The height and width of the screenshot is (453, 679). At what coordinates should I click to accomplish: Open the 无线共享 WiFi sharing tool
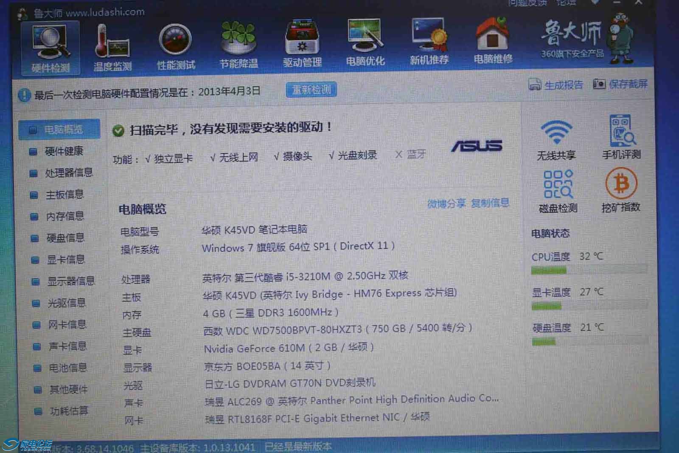pos(556,139)
